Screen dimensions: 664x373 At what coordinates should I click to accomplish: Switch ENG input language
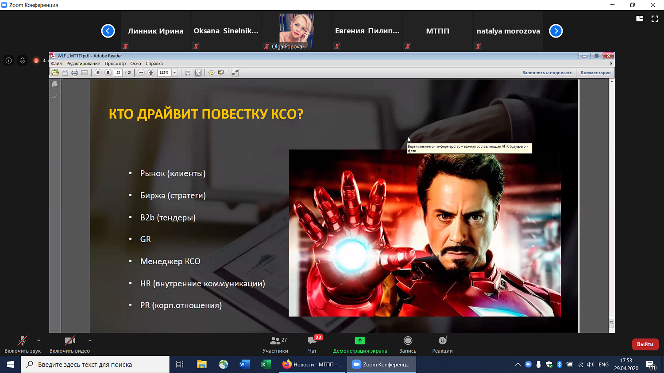(x=603, y=365)
